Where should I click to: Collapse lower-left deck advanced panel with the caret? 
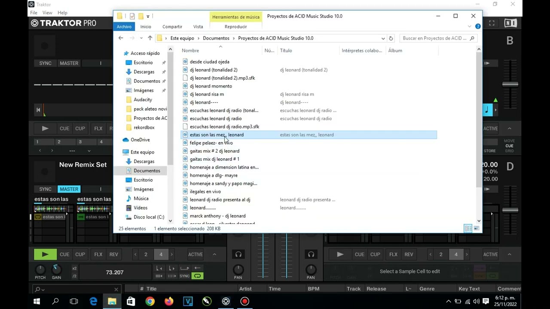click(214, 254)
